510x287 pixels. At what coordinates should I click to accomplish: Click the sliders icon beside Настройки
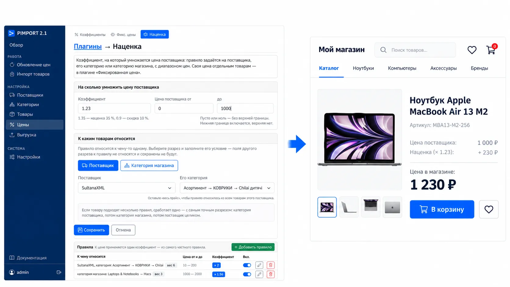pyautogui.click(x=12, y=157)
